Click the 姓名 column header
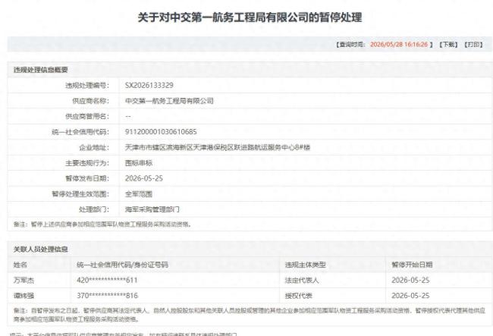 click(x=20, y=265)
